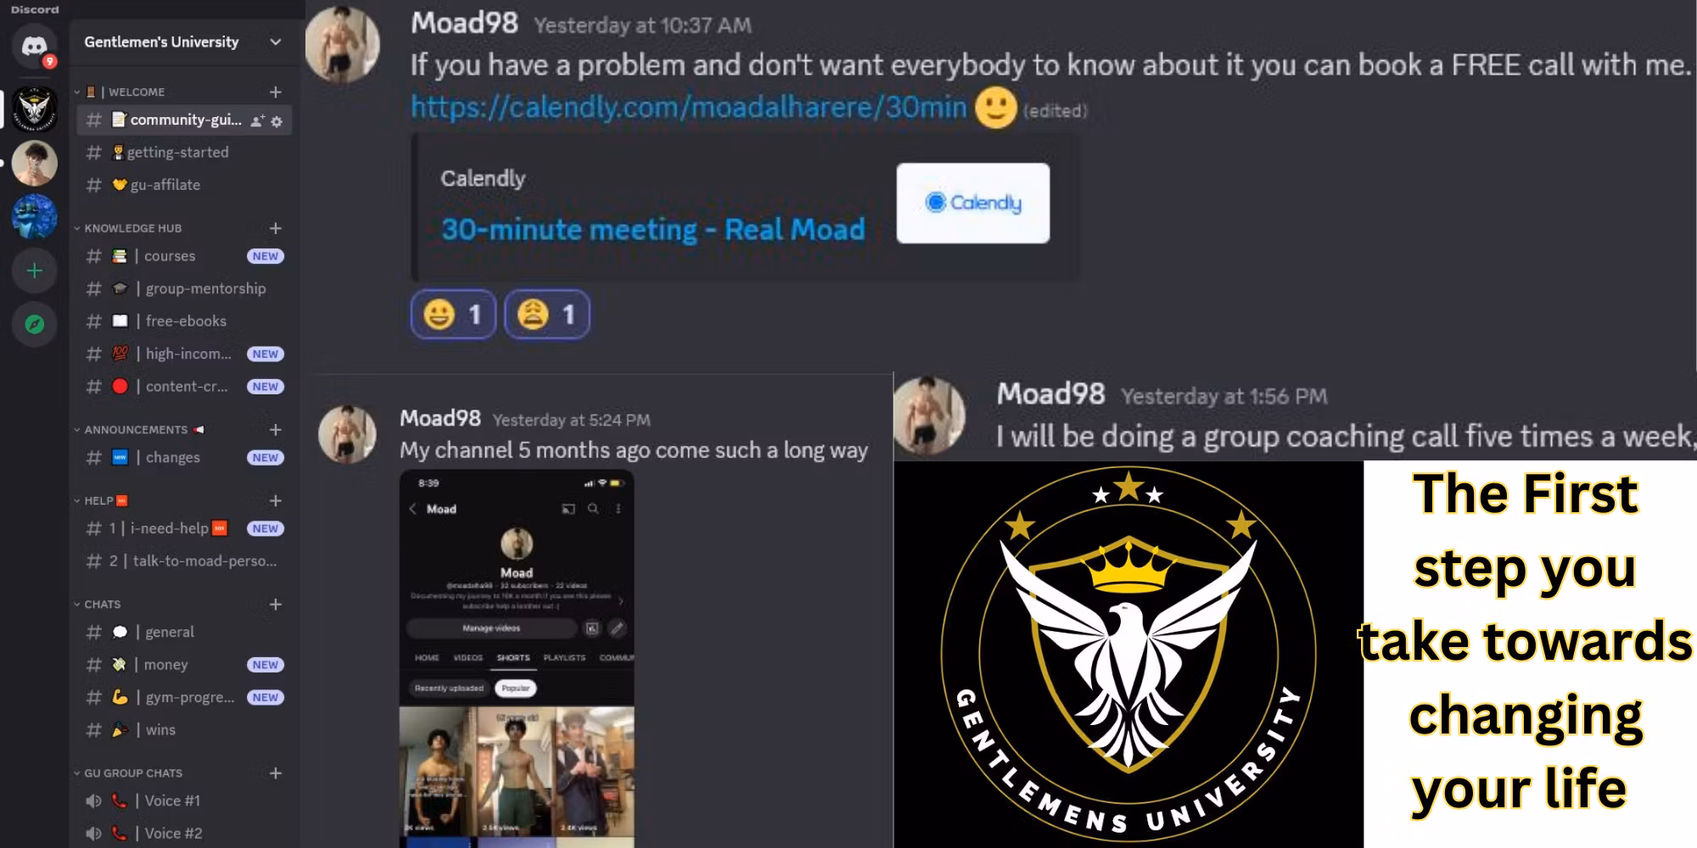Select the Gentlemen's University eagle server icon
The width and height of the screenshot is (1697, 848).
pyautogui.click(x=35, y=109)
